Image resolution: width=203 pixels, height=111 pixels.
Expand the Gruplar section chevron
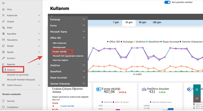click(x=39, y=21)
